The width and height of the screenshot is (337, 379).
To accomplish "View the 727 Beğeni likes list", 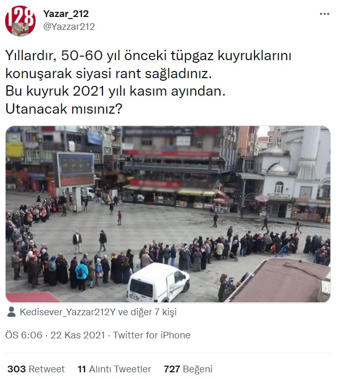I will tap(188, 369).
